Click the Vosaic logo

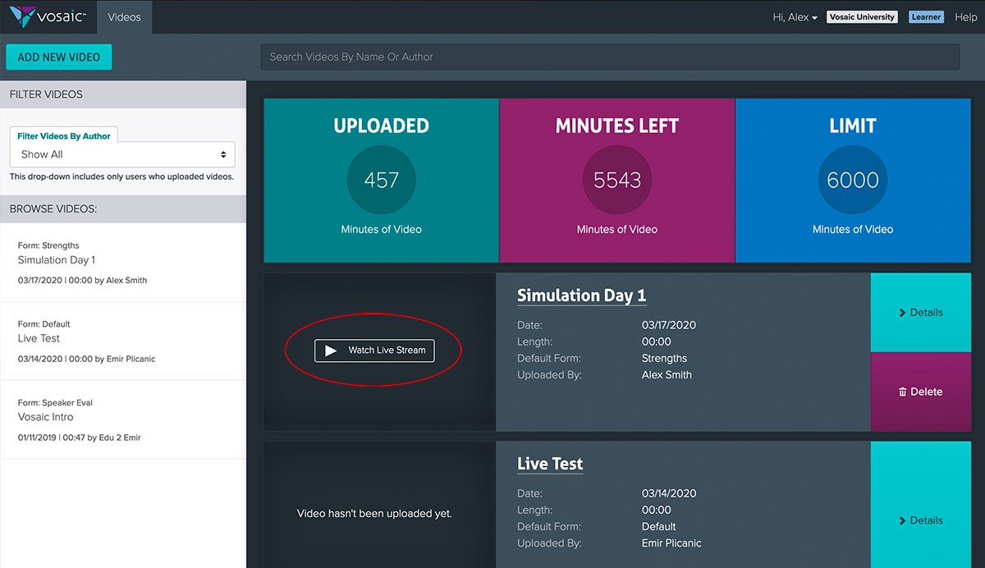(x=49, y=16)
